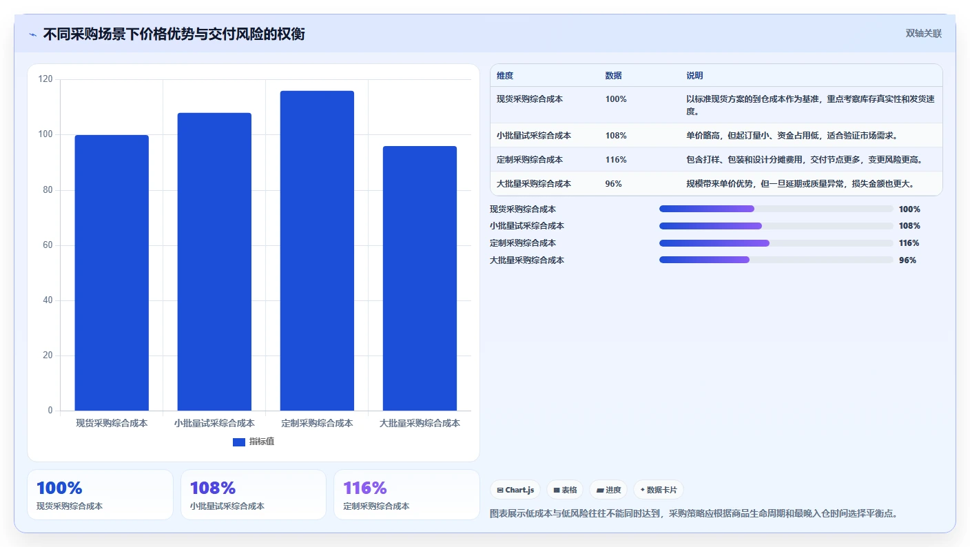
Task: Open the 108% 小批量试采综合成本 data card
Action: (254, 495)
